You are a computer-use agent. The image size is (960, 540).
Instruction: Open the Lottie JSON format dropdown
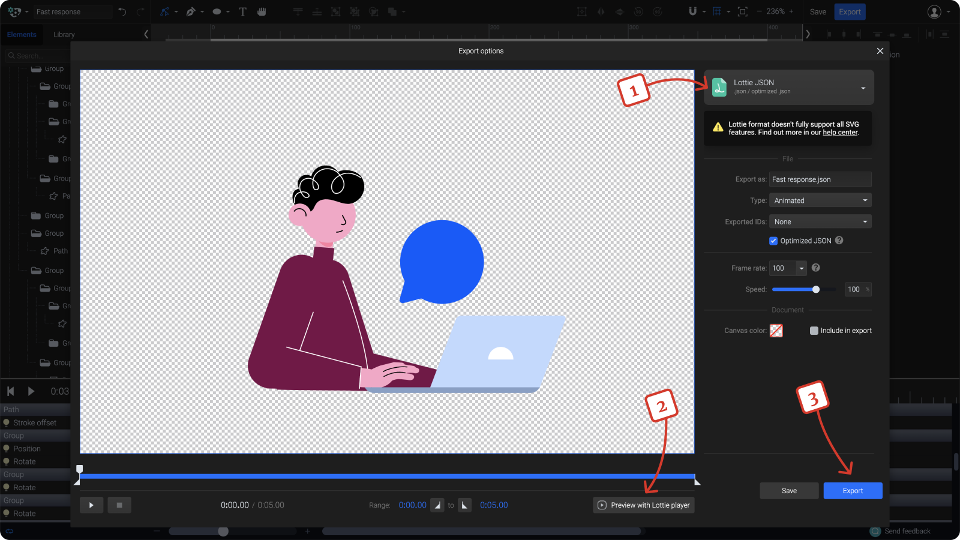click(863, 87)
